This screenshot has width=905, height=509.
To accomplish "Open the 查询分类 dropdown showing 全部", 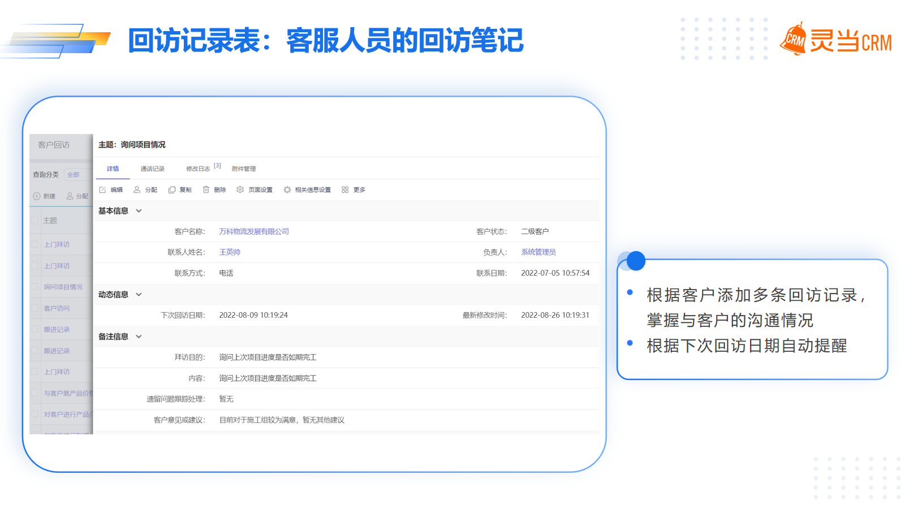I will 77,175.
